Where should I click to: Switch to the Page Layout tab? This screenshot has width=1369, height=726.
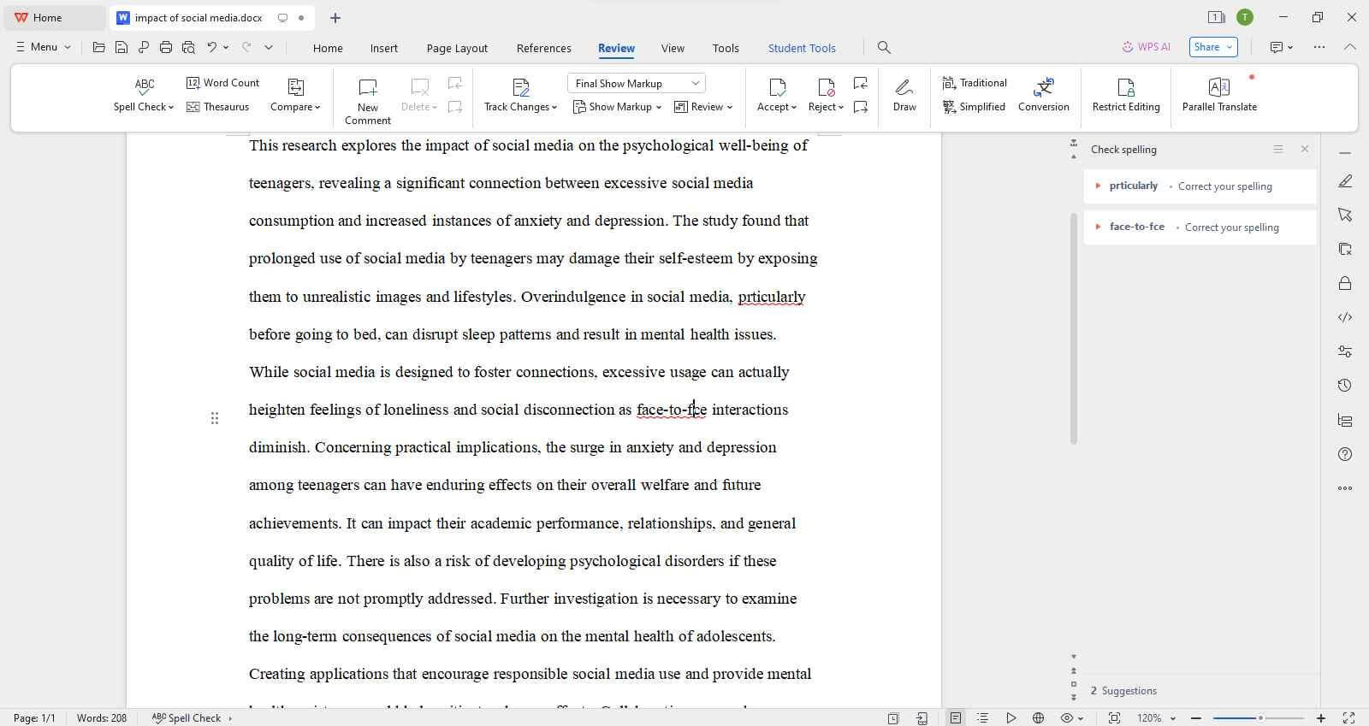(x=457, y=48)
